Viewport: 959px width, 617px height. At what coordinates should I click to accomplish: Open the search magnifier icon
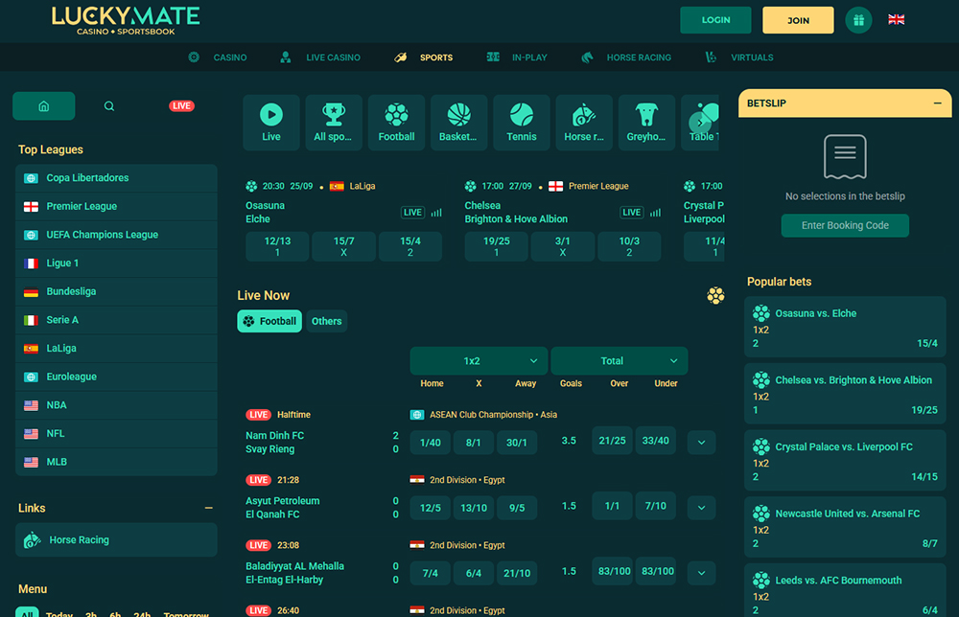109,106
